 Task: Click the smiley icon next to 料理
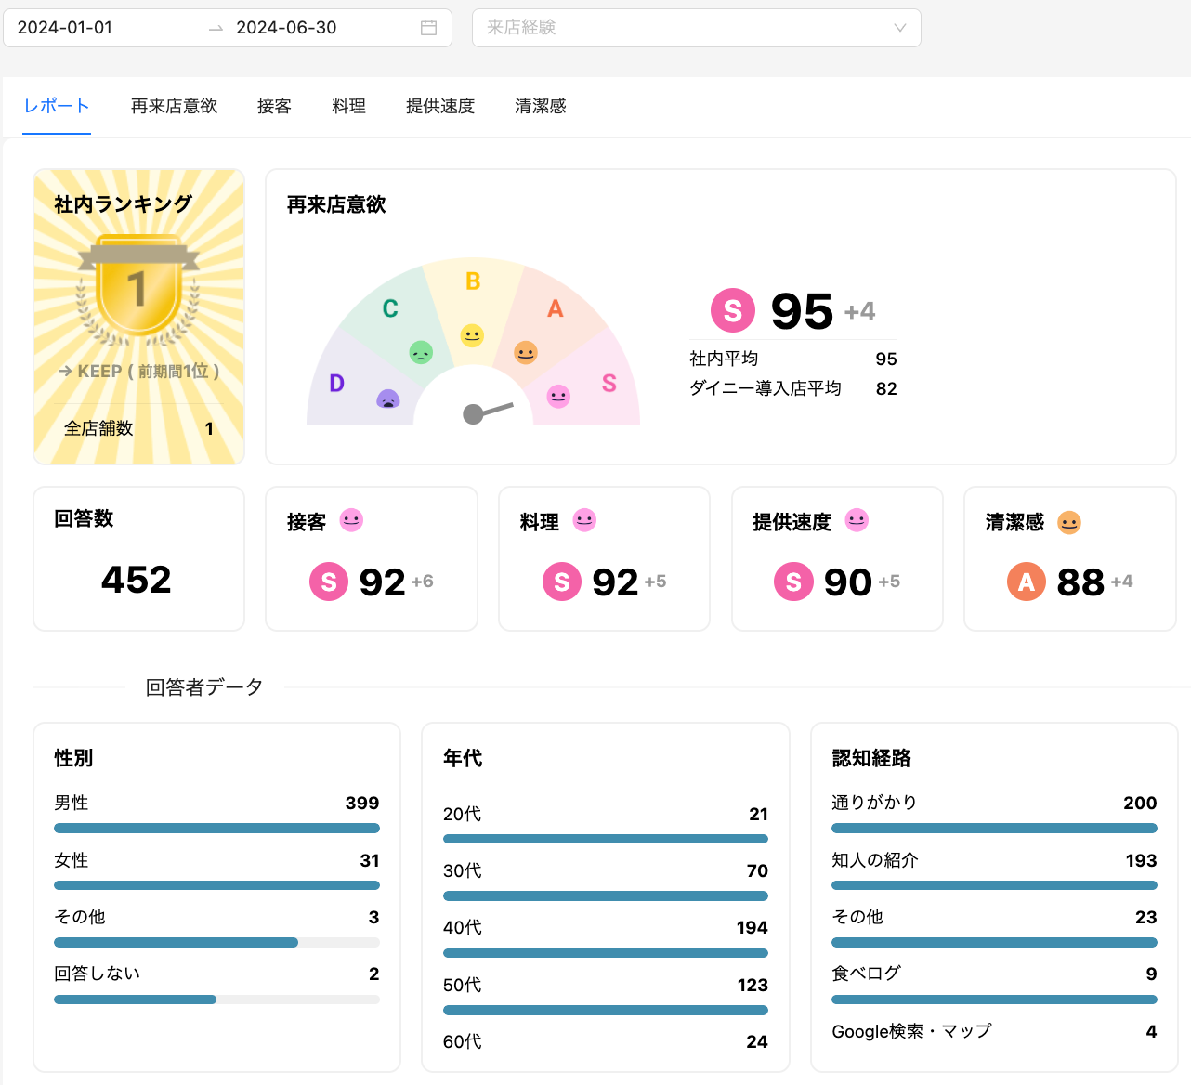pyautogui.click(x=584, y=520)
